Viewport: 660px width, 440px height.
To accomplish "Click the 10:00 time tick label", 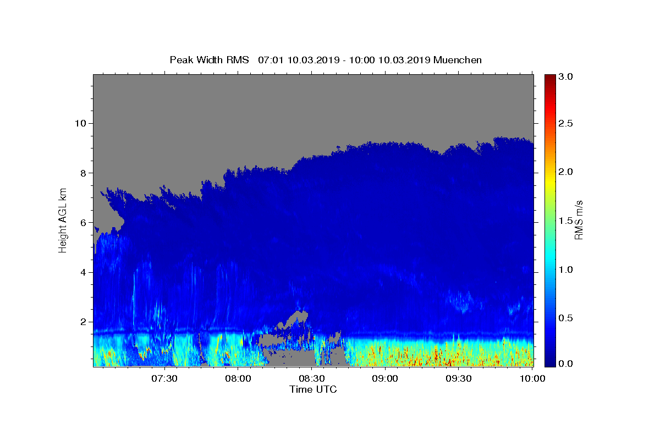I will (532, 378).
